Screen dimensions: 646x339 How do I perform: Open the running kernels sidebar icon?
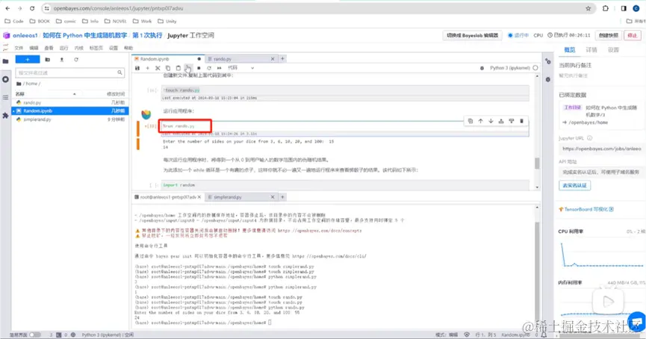point(5,79)
